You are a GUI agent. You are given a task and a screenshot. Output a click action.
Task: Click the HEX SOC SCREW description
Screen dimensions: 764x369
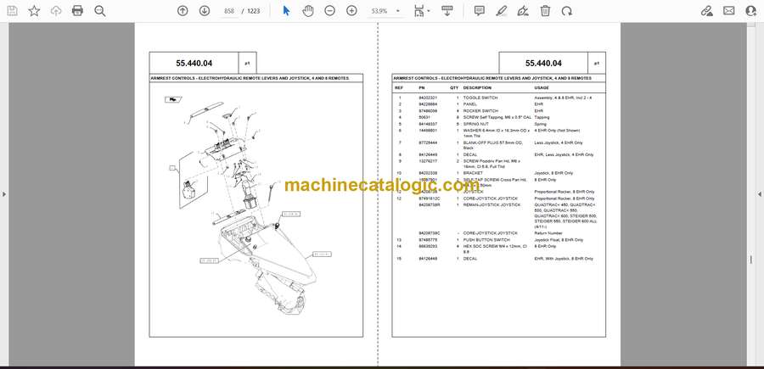pyautogui.click(x=495, y=249)
